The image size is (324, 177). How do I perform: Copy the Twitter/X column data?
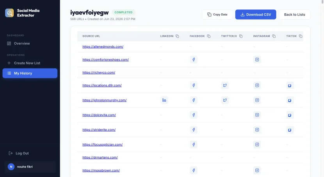click(241, 36)
